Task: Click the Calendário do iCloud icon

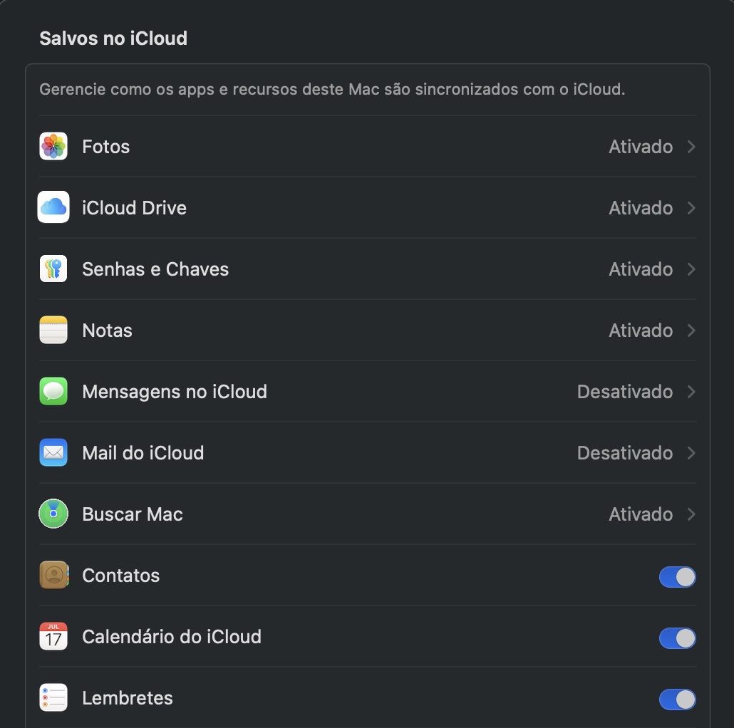Action: (53, 636)
